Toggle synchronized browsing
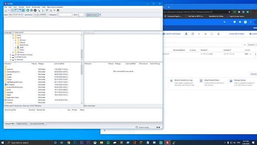 [x=55, y=10]
